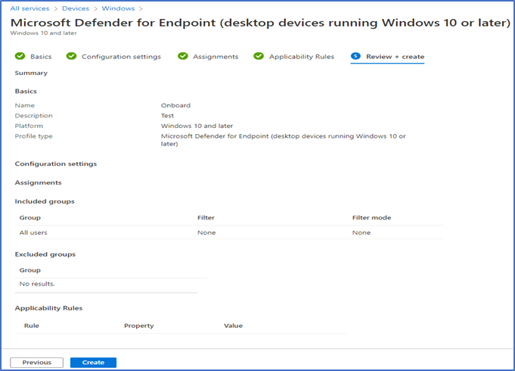Click the green checkmark beside Assignments
The width and height of the screenshot is (515, 371).
(183, 56)
